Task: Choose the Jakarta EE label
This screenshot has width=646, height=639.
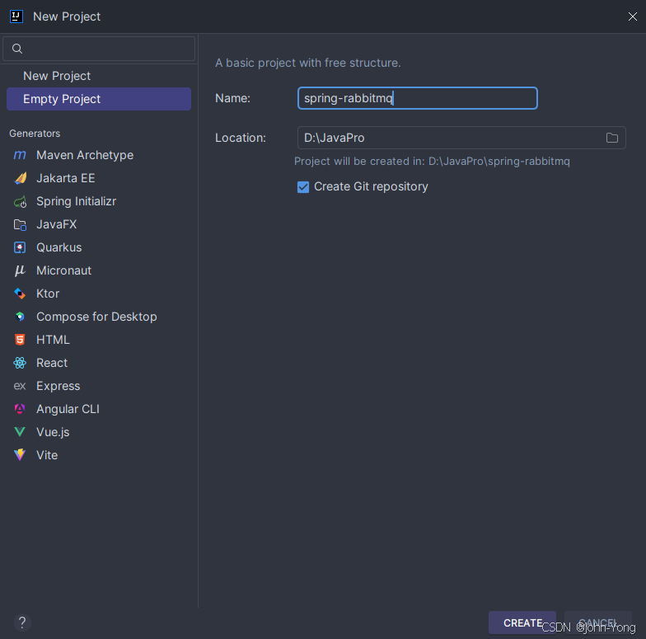Action: [x=66, y=178]
